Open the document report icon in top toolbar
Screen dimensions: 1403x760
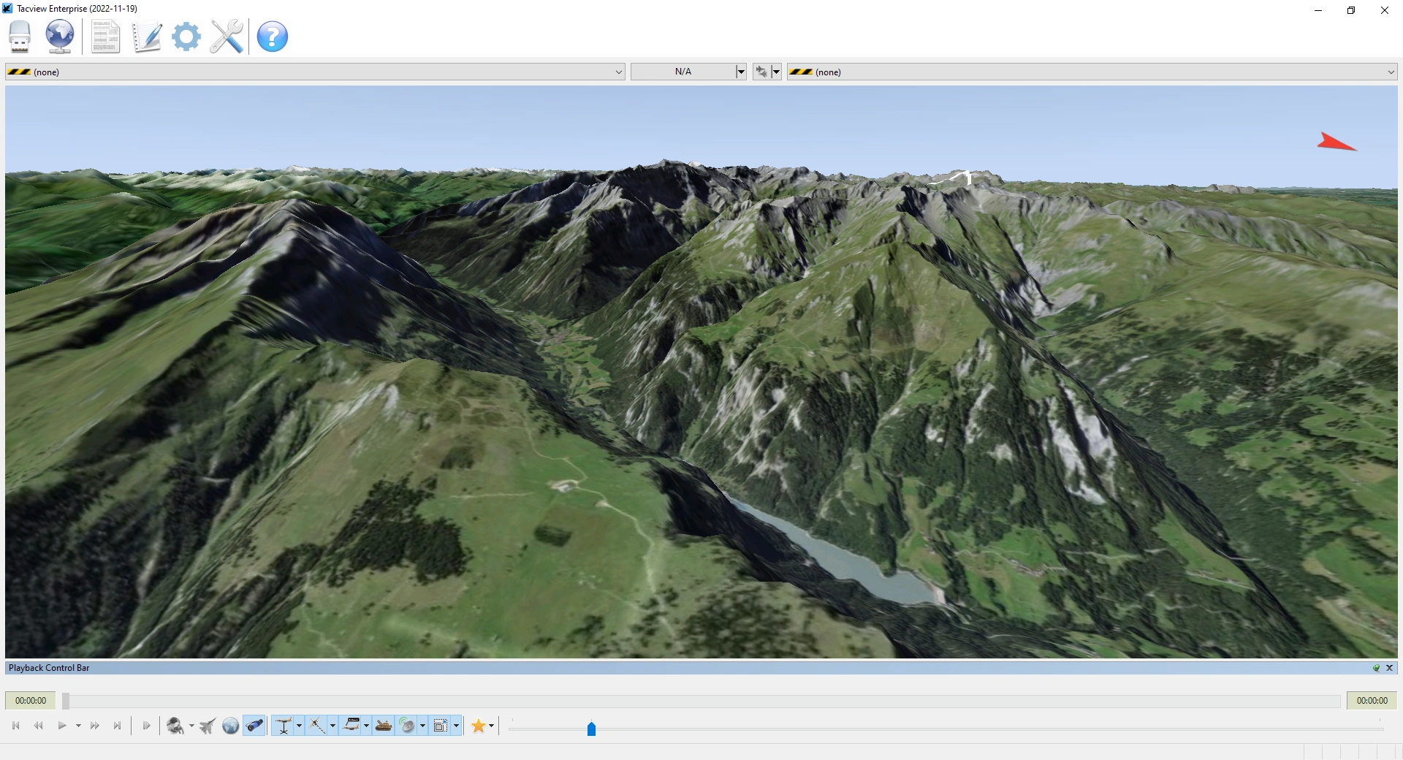pos(105,37)
